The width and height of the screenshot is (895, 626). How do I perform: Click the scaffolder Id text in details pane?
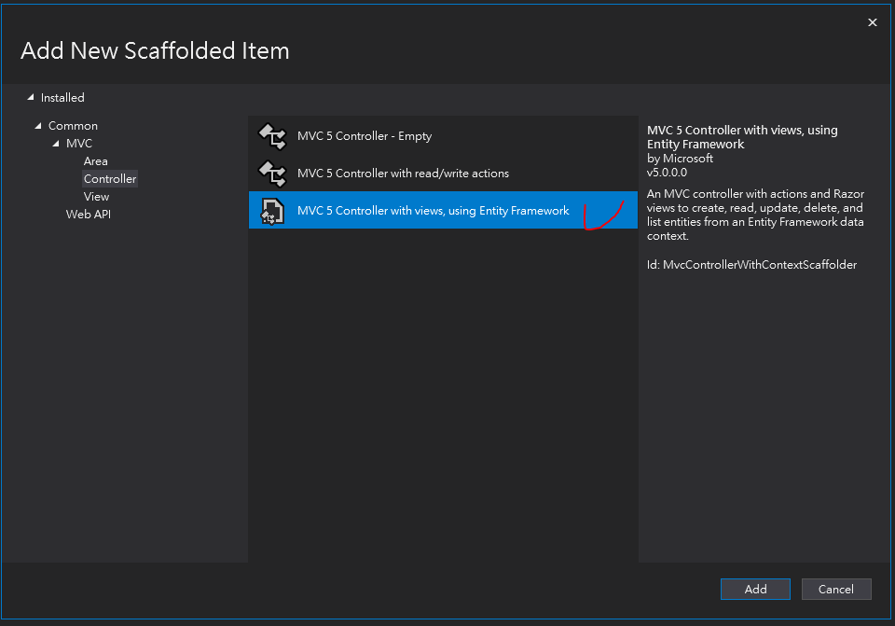pos(751,265)
